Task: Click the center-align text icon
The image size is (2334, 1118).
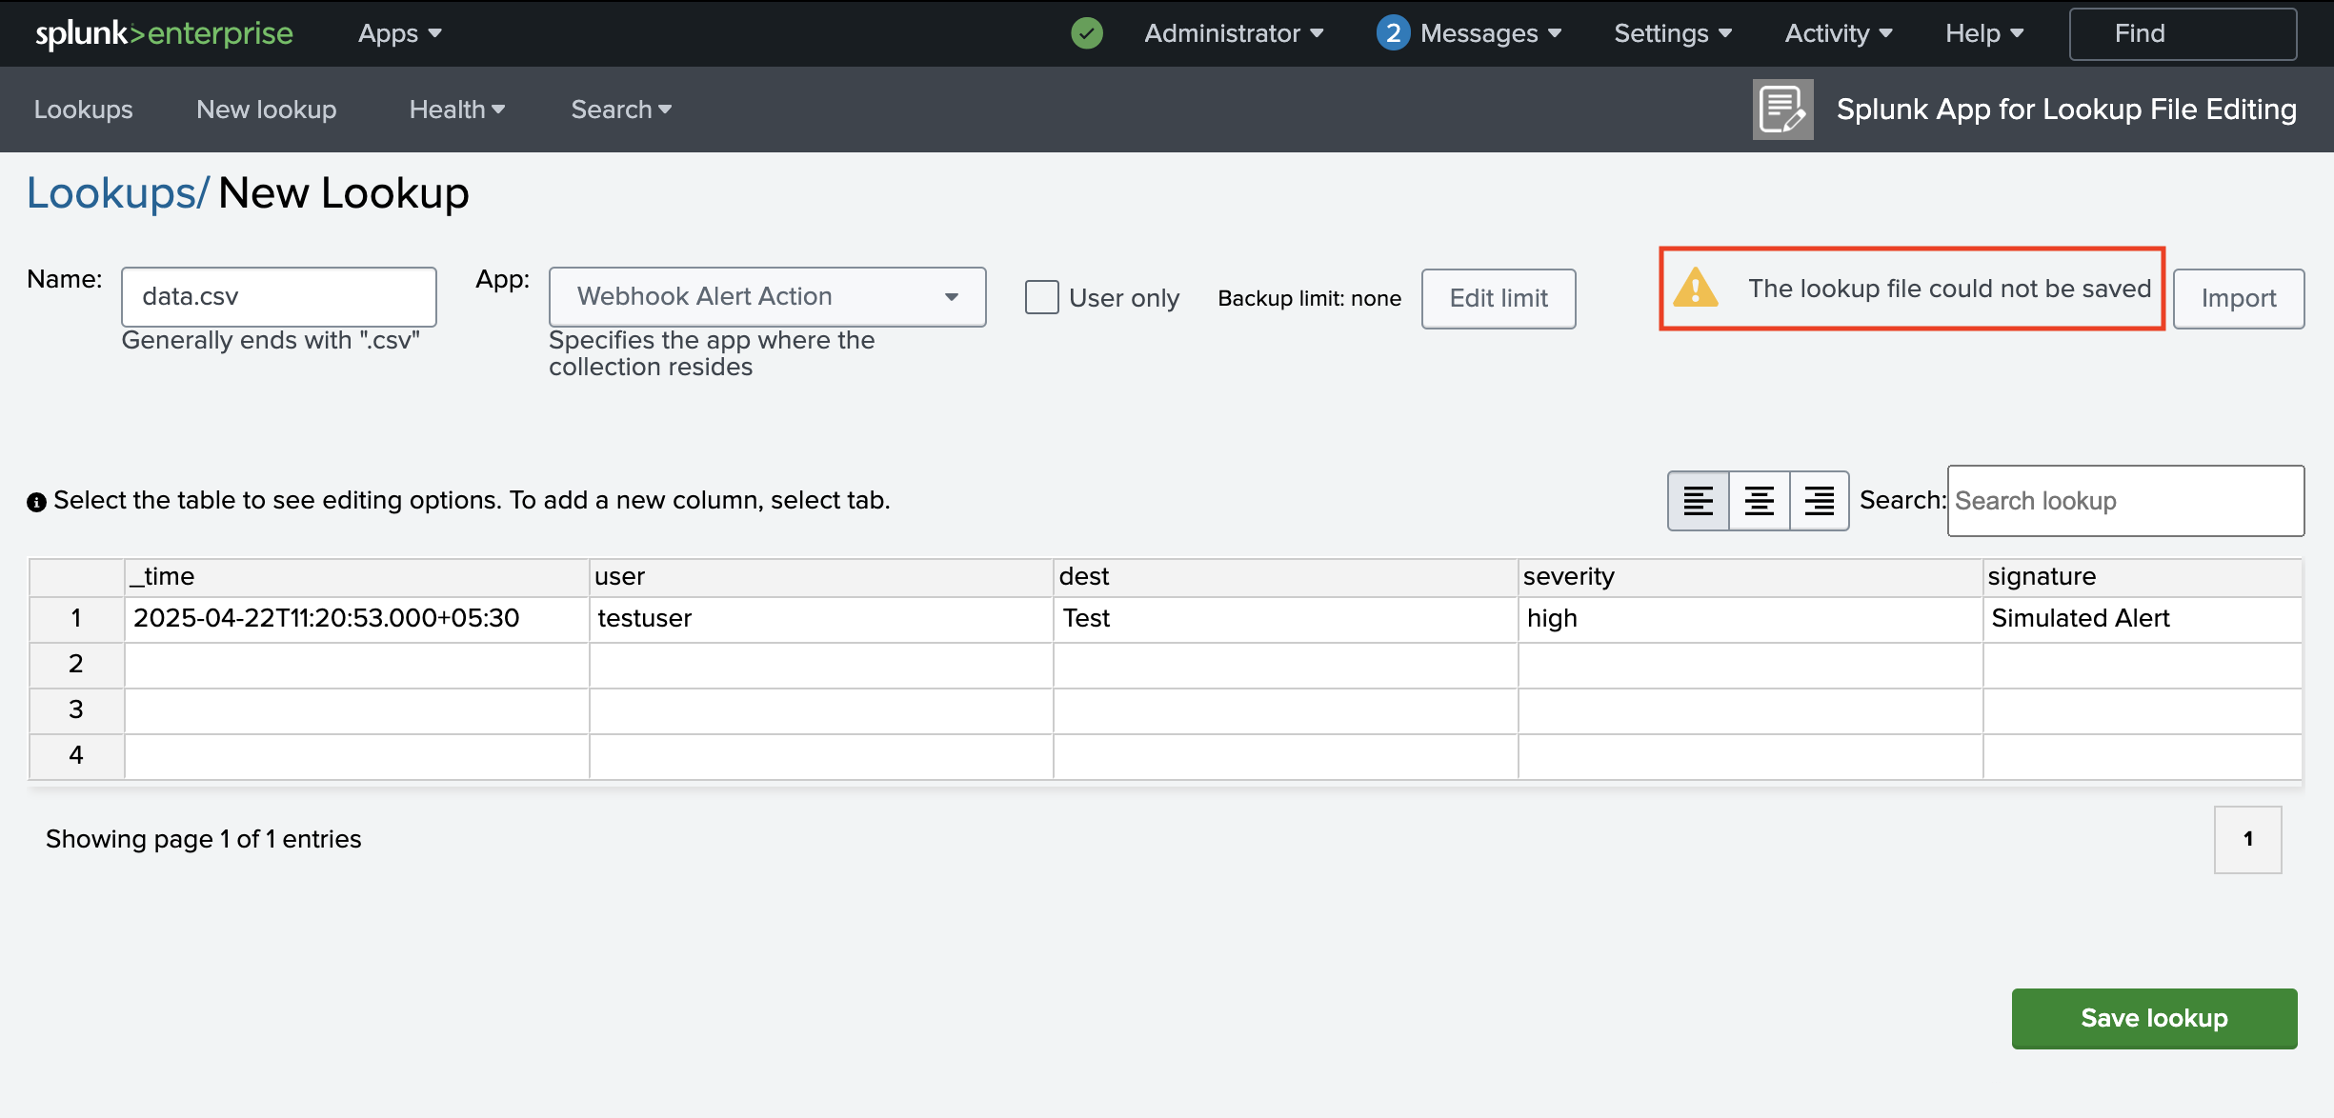Action: (1759, 501)
